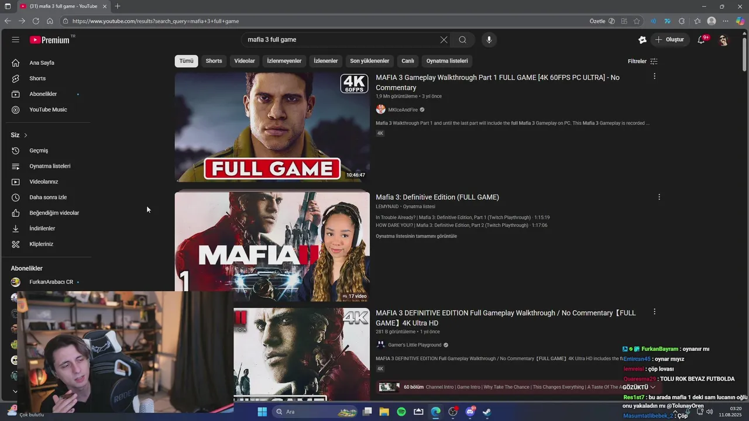
Task: Select the Shorts filter chip
Action: pos(214,61)
